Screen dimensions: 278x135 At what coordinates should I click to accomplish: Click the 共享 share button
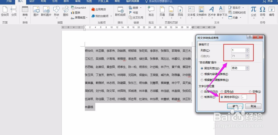(x=268, y=1)
